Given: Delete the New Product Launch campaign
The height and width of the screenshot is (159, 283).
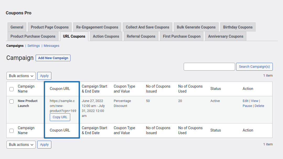Looking at the screenshot, I should point(259,106).
